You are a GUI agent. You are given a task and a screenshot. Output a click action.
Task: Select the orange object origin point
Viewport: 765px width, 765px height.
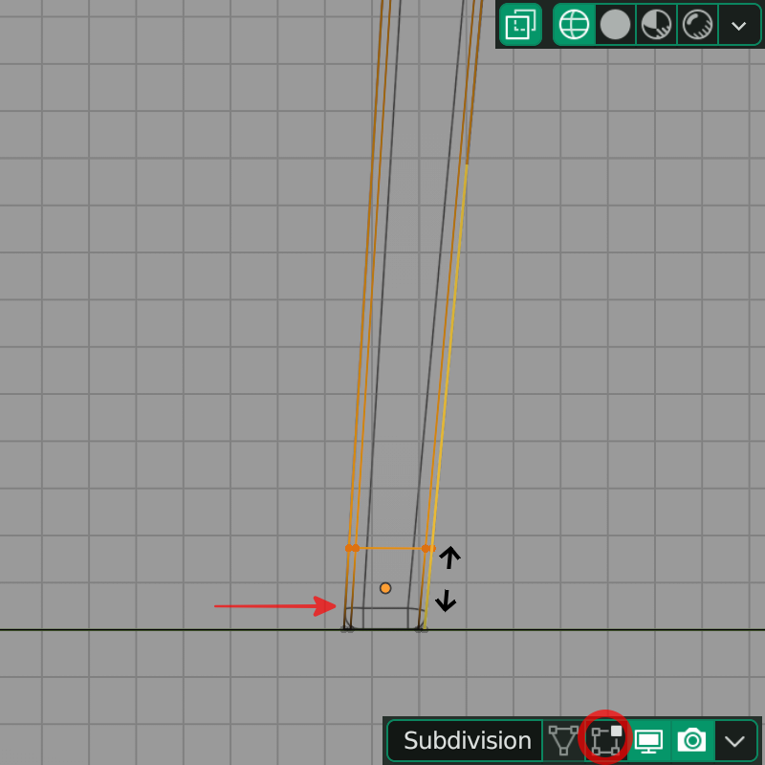(385, 588)
